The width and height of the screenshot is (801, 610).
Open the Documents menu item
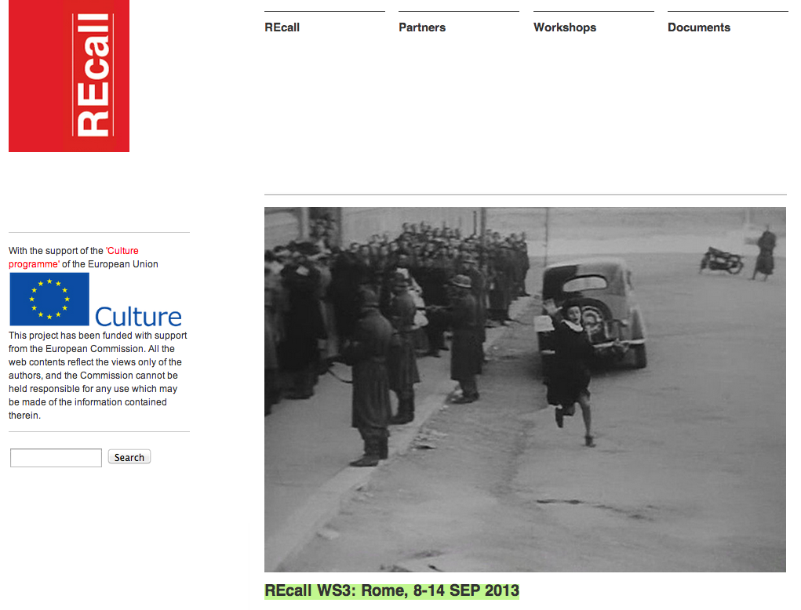[699, 27]
